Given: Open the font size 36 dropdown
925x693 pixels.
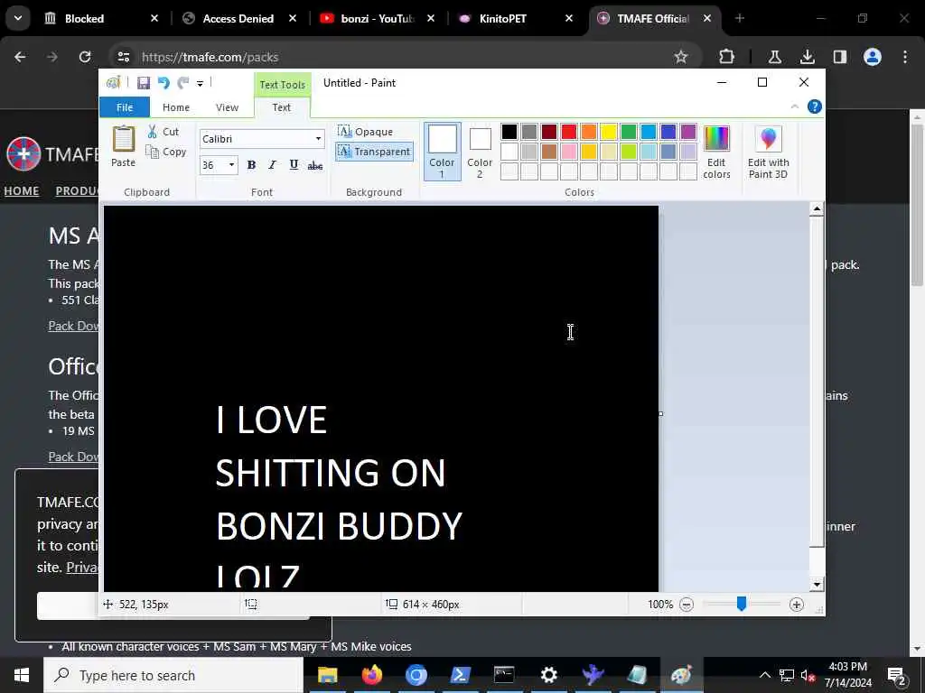Looking at the screenshot, I should [x=231, y=165].
